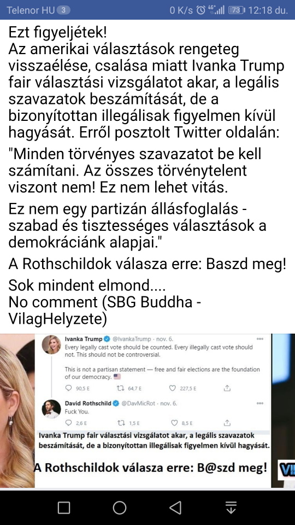Open Ivanka Trump profile avatar
The image size is (295, 525).
(51, 345)
